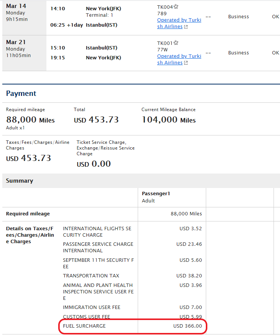
Task: Open the Operated by Turkish Airlines link for TK001
Action: [179, 59]
